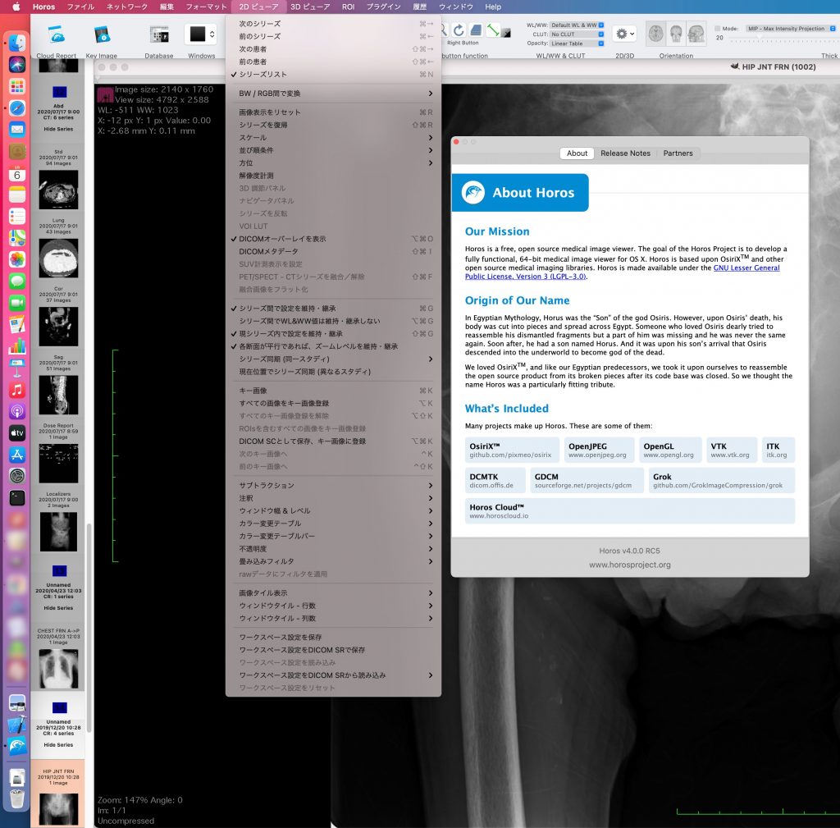Open the CLUT No CLUT dropdown
Screen dimensions: 840x828
(577, 34)
